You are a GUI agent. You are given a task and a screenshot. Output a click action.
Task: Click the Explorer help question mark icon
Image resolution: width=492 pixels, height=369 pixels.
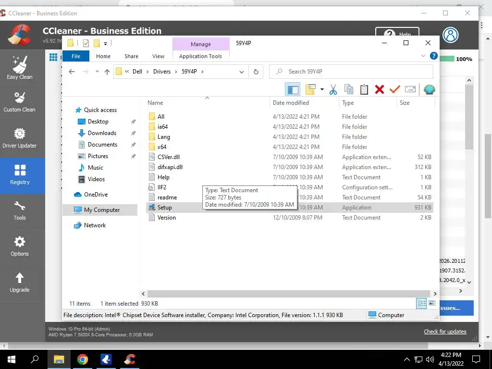click(x=434, y=56)
